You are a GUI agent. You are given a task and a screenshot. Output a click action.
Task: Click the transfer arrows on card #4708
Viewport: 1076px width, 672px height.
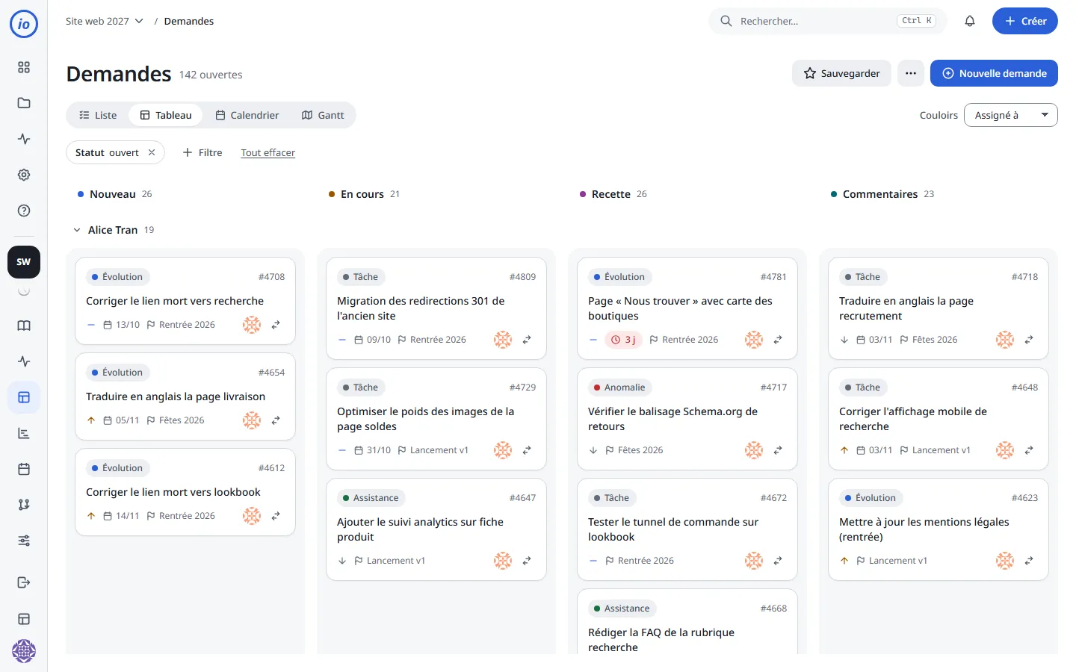[x=276, y=325]
